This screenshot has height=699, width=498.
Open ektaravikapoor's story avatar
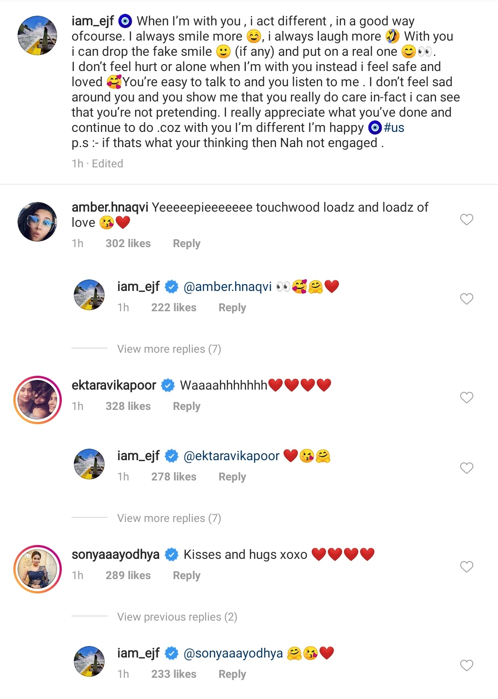(x=37, y=400)
